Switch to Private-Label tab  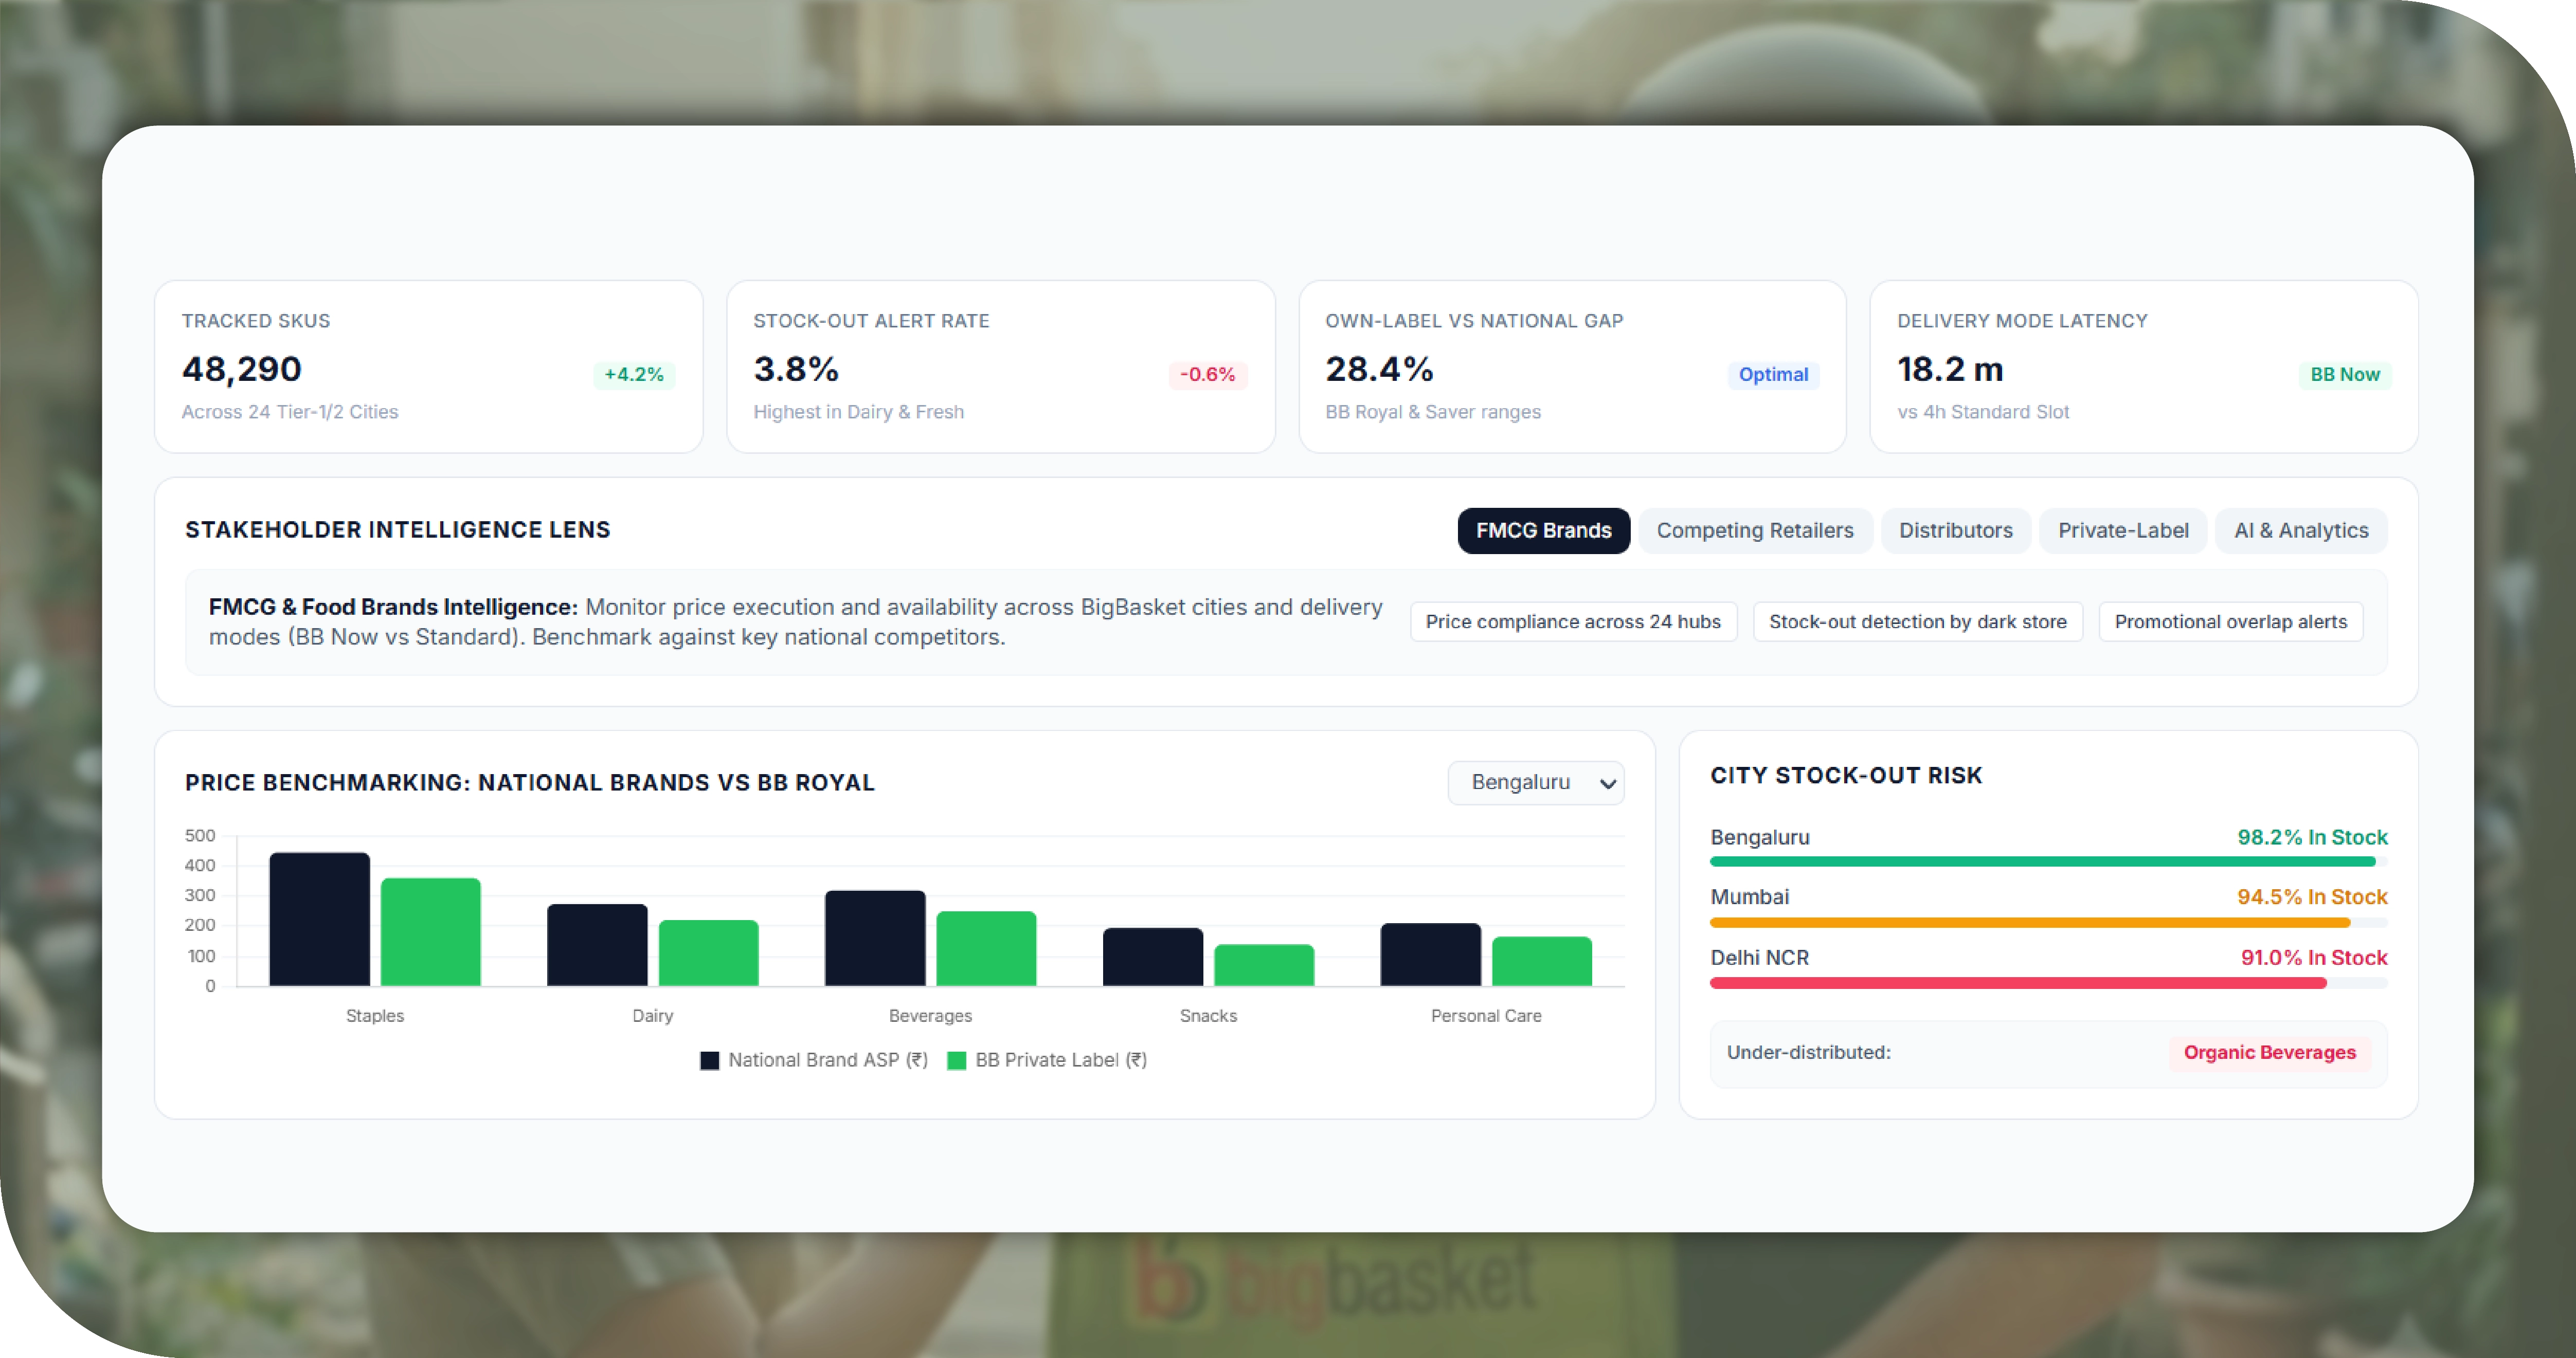point(2123,530)
